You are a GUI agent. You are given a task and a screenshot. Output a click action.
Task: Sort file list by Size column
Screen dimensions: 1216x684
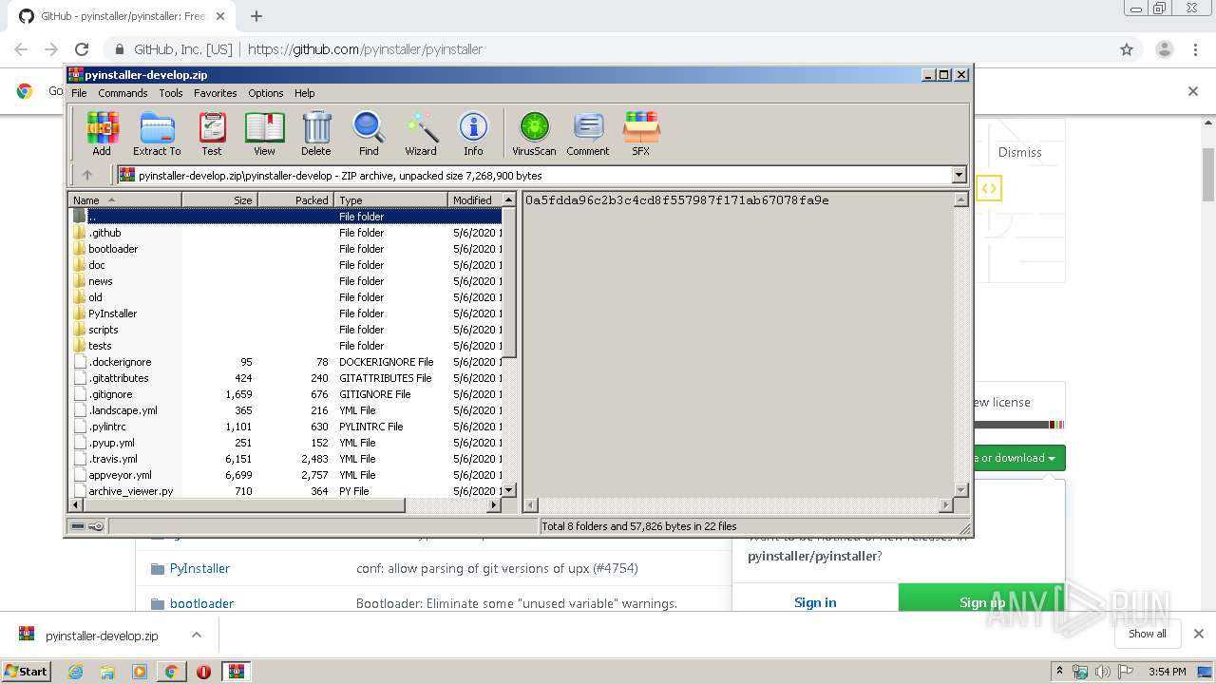point(219,200)
